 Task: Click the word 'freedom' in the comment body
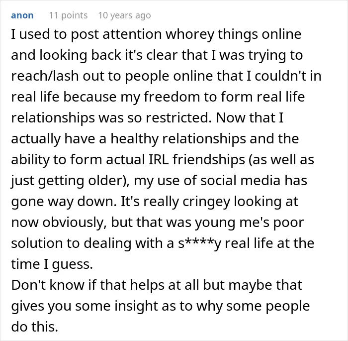pos(172,97)
